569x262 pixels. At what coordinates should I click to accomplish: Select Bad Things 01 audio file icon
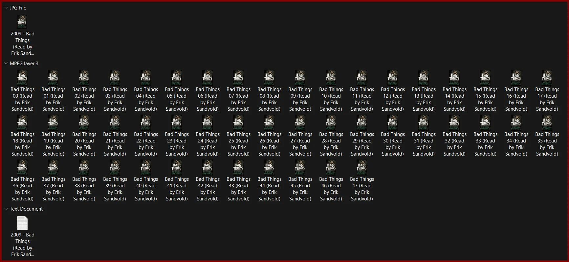(53, 78)
